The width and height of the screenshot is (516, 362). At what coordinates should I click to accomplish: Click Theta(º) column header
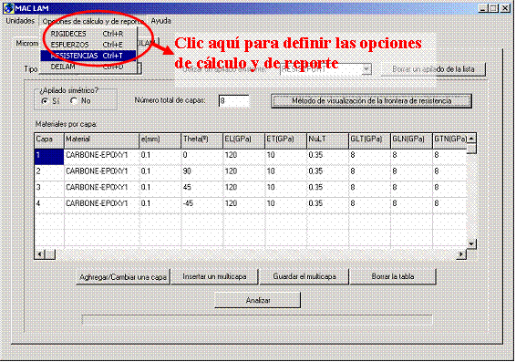(201, 140)
